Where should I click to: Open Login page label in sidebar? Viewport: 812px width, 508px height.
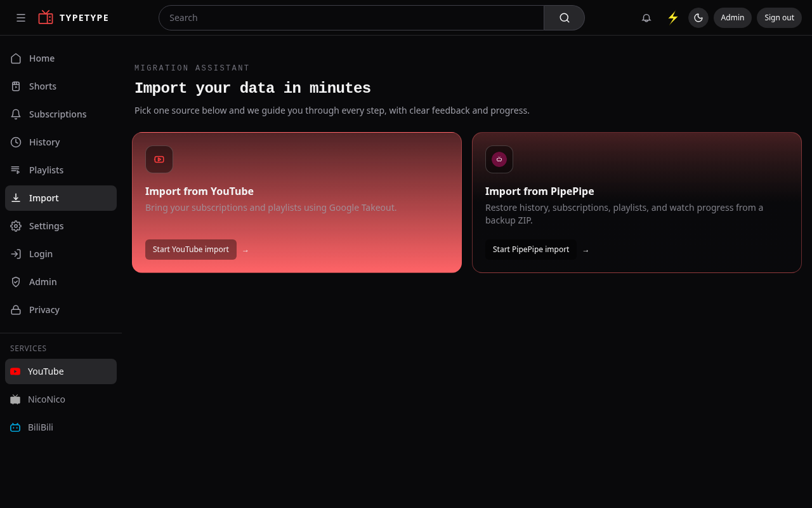[x=41, y=254]
